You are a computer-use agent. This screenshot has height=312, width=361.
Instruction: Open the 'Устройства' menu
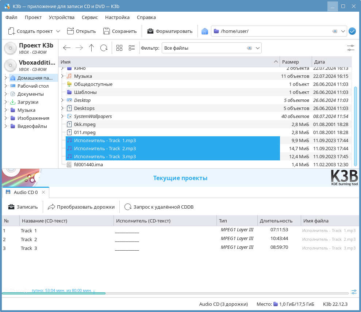(61, 17)
